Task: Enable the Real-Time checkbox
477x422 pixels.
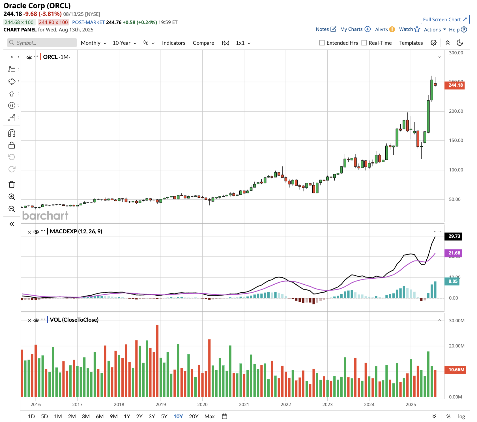Action: pos(364,43)
